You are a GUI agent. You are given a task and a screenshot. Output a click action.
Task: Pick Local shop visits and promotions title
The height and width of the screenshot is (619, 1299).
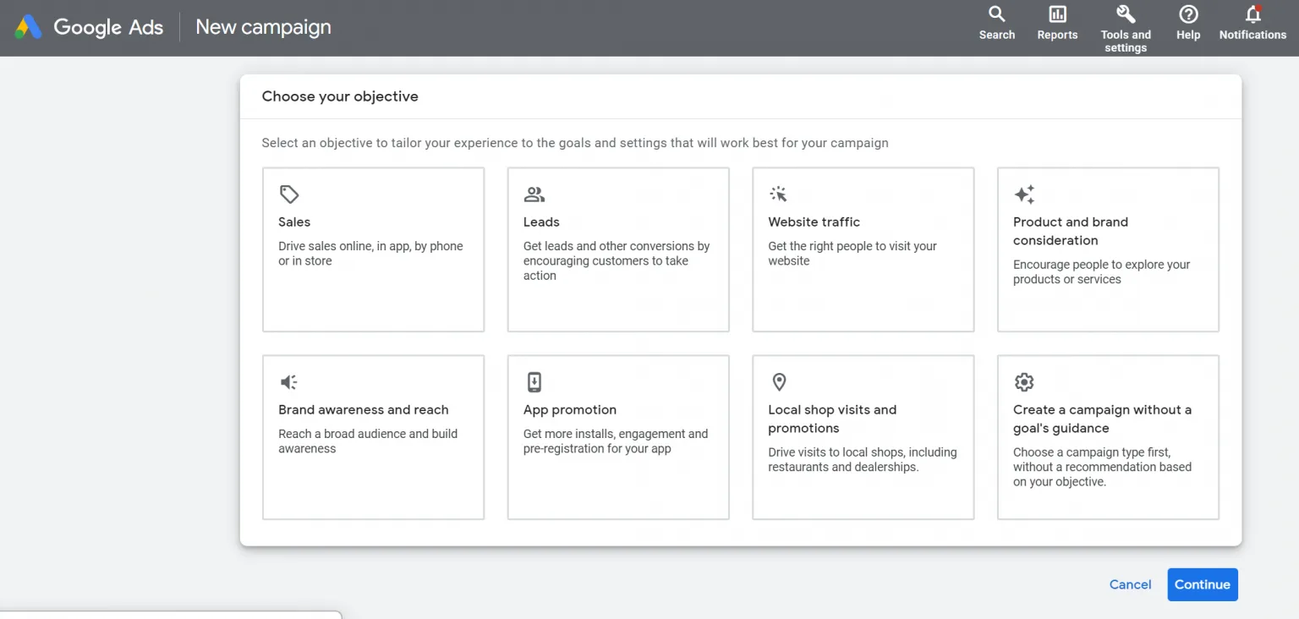click(832, 419)
